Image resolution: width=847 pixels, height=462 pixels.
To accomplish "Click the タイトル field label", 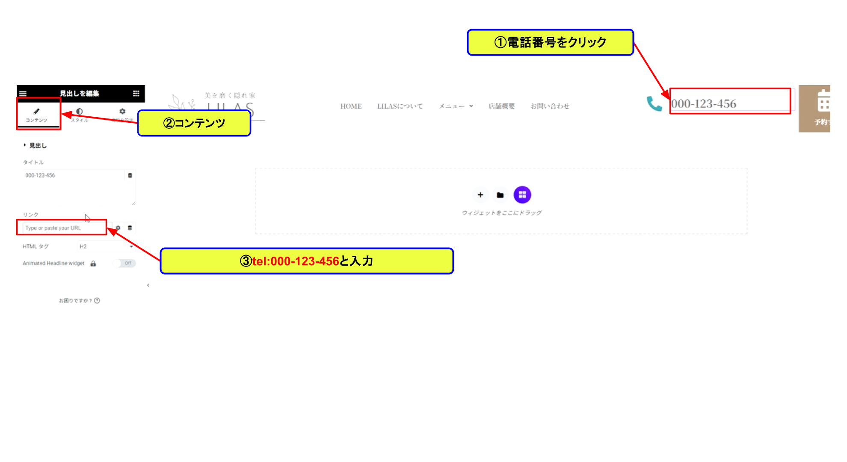I will 33,163.
